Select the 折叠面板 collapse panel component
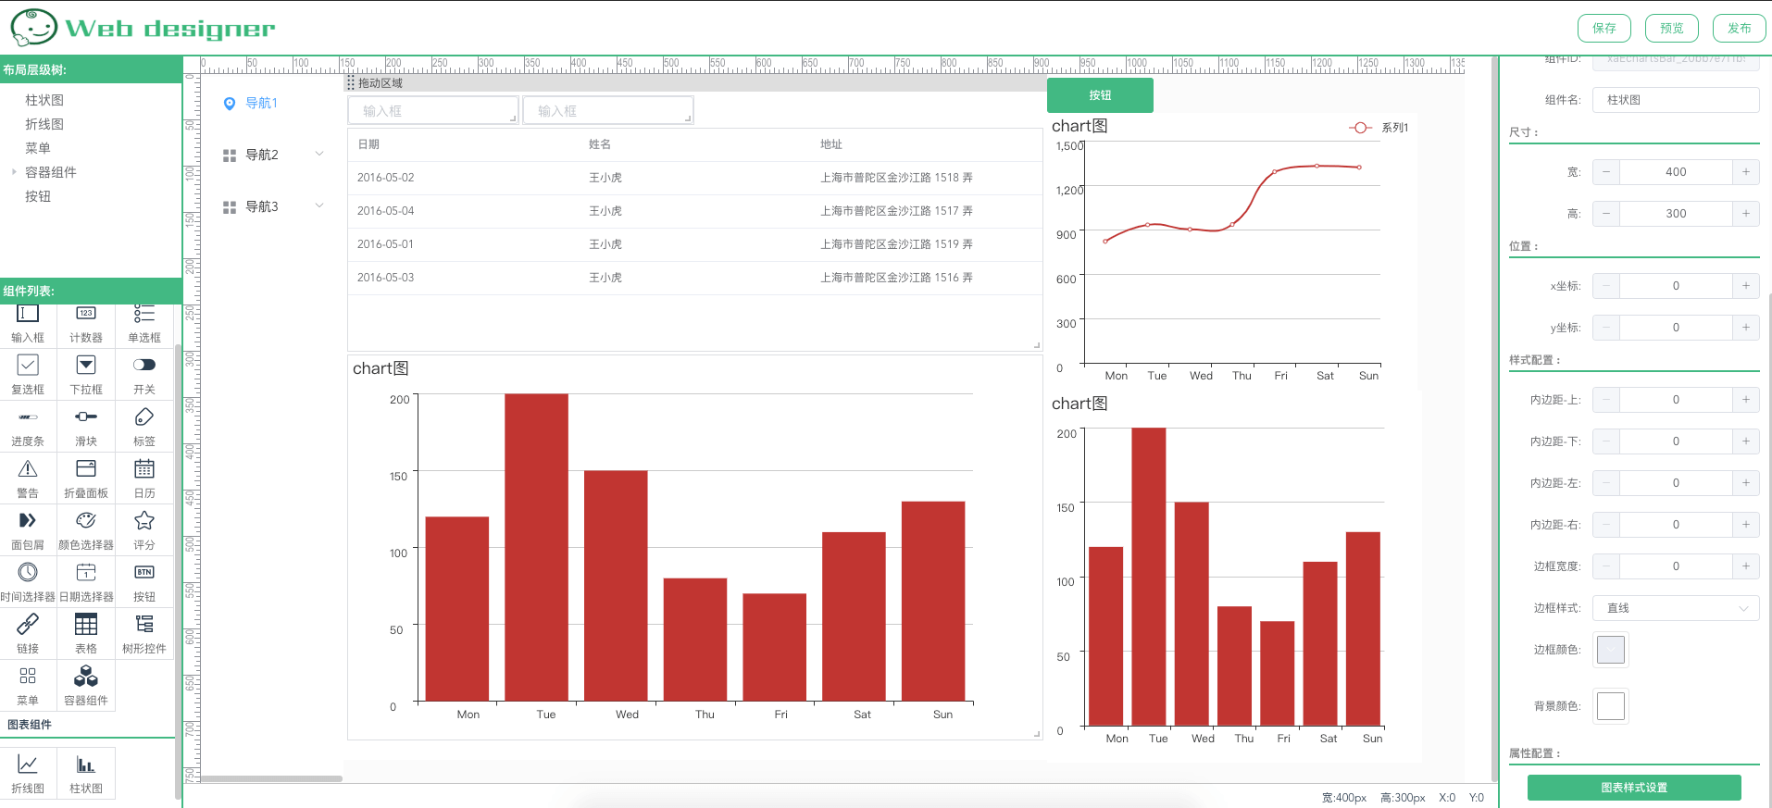This screenshot has height=808, width=1772. pyautogui.click(x=86, y=478)
